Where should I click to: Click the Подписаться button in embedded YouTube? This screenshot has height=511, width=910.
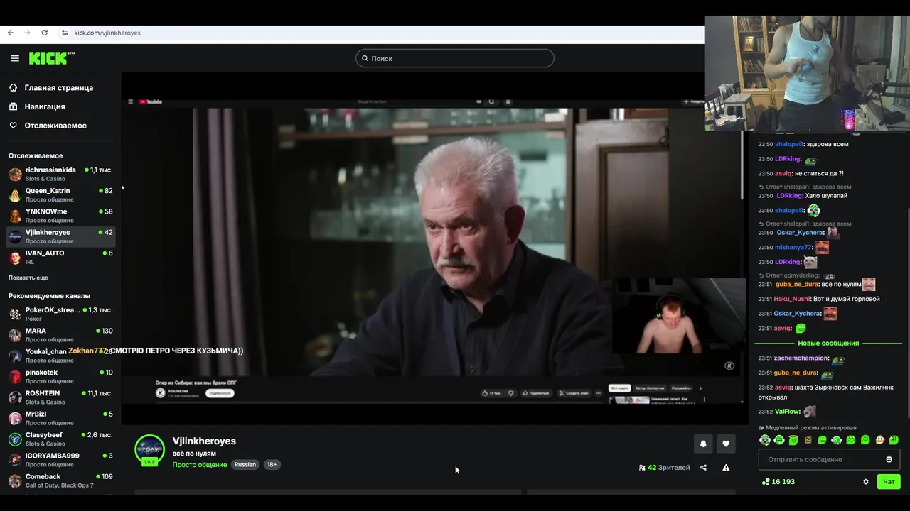pyautogui.click(x=220, y=393)
